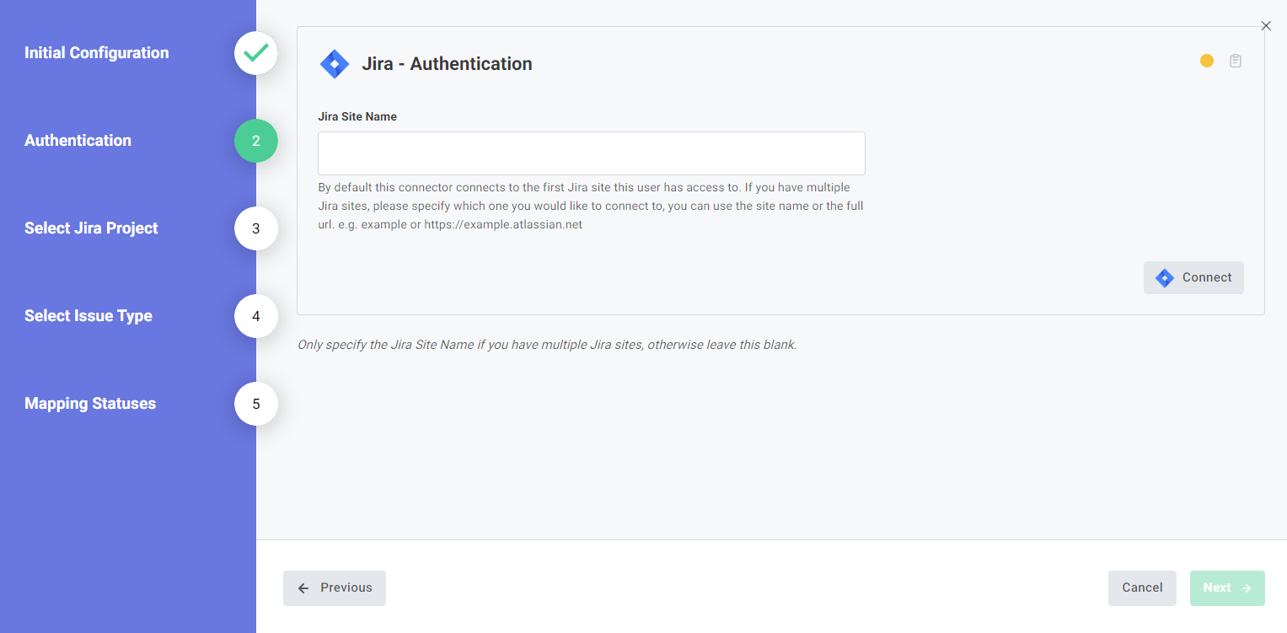
Task: Click the Jira logo beside the Authentication heading
Action: [335, 63]
